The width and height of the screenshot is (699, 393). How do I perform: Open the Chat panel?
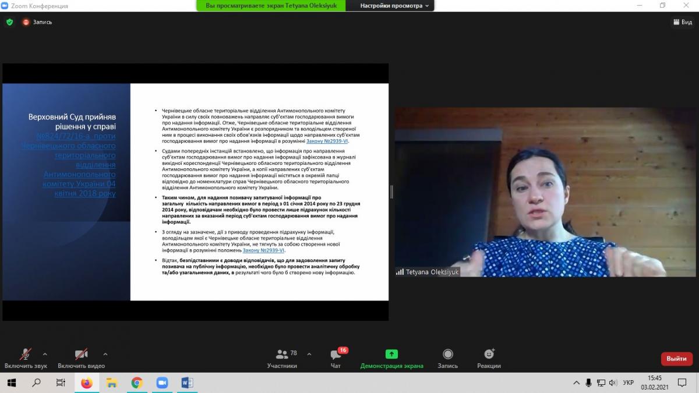[x=336, y=358]
